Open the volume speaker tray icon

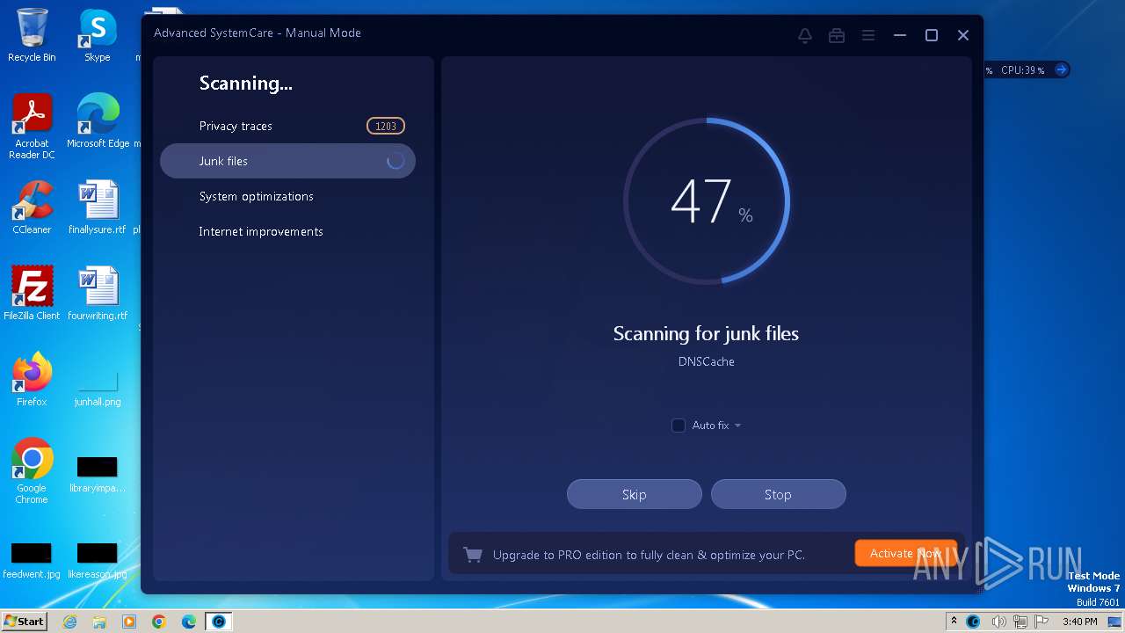point(998,622)
